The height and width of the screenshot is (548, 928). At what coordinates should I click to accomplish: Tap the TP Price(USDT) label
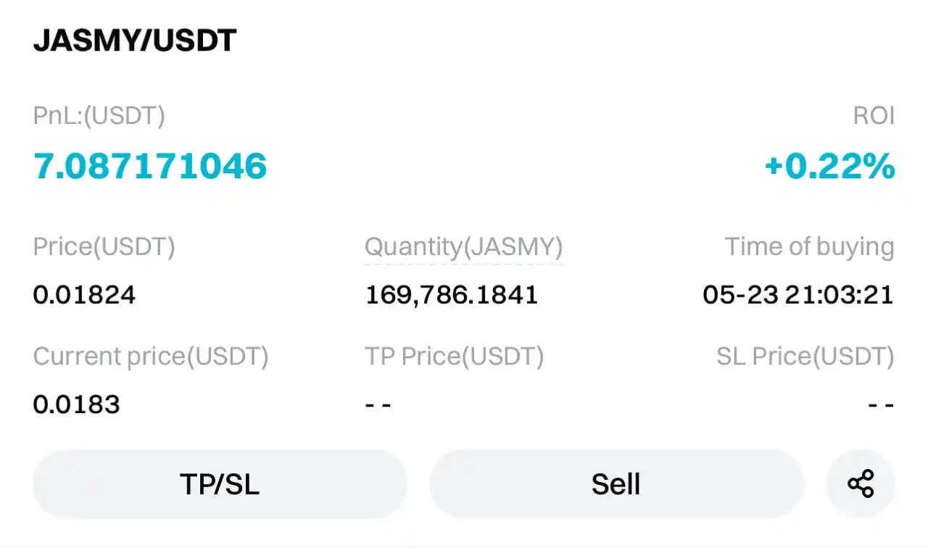coord(454,356)
